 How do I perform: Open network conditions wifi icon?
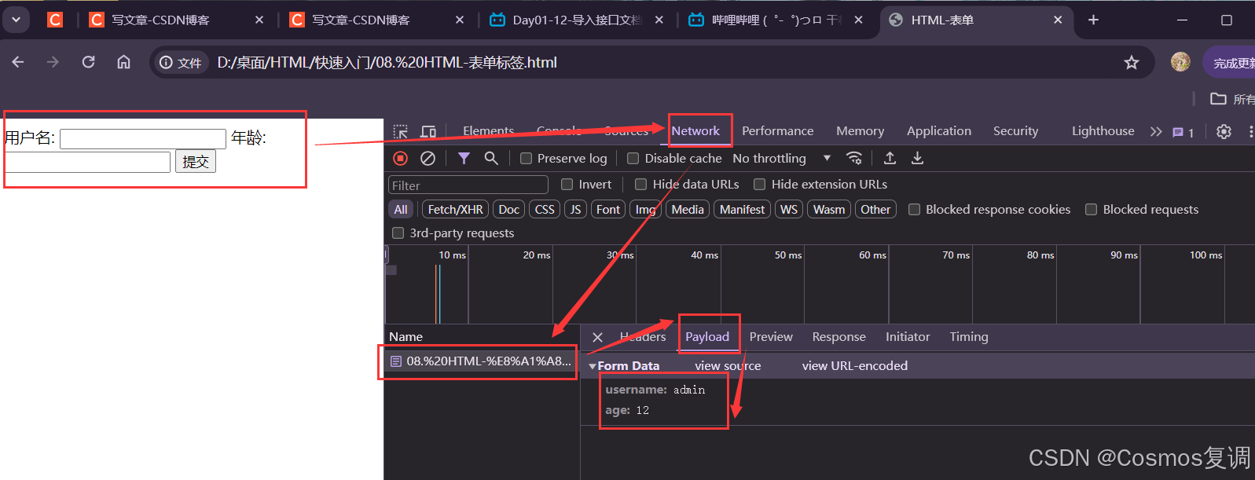pos(854,158)
